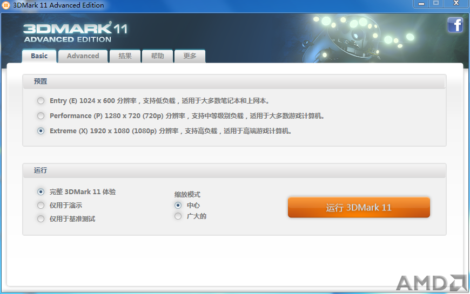The height and width of the screenshot is (294, 470).
Task: Select the Extreme (X) 1920 x 1080 preset
Action: (41, 131)
